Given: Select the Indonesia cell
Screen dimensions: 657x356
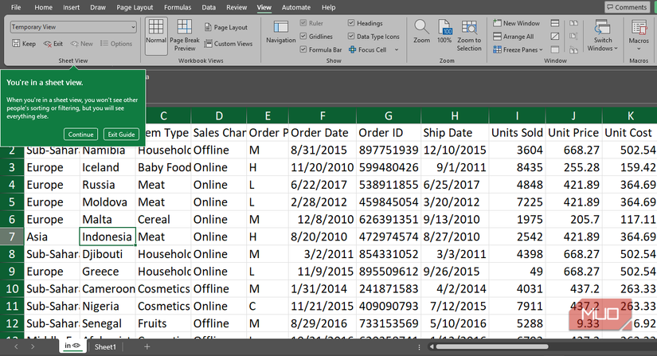Looking at the screenshot, I should pos(108,237).
